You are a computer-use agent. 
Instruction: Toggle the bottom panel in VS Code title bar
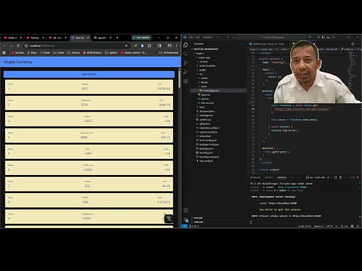328,37
